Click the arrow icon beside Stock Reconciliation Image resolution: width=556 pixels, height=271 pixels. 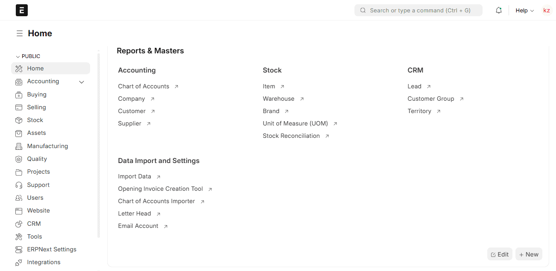click(327, 136)
